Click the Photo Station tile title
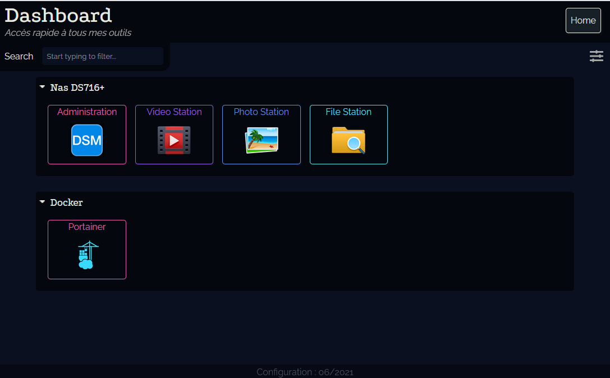The width and height of the screenshot is (610, 378). pyautogui.click(x=261, y=112)
